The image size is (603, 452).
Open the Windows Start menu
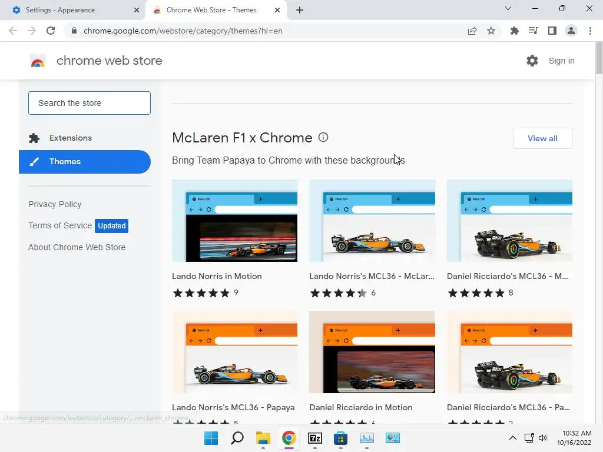click(211, 438)
